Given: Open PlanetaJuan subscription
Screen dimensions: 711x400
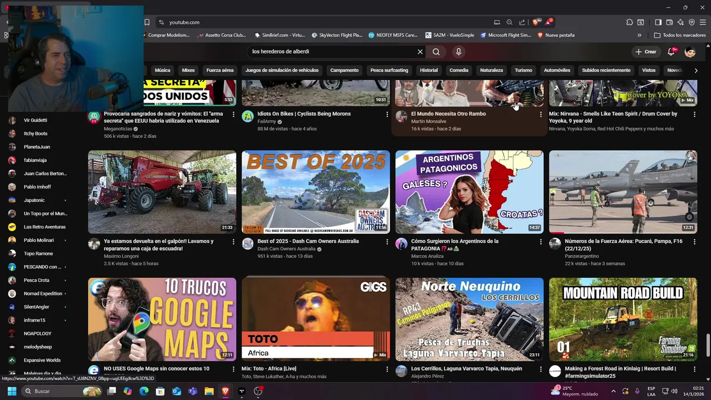Looking at the screenshot, I should point(37,147).
